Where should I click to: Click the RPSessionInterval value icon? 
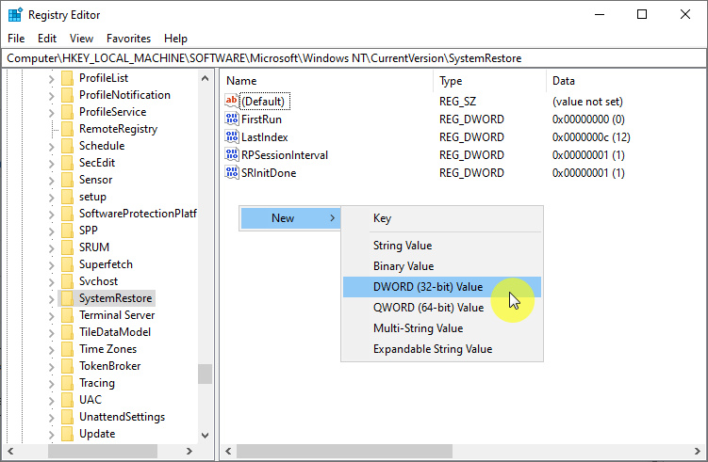pos(233,155)
